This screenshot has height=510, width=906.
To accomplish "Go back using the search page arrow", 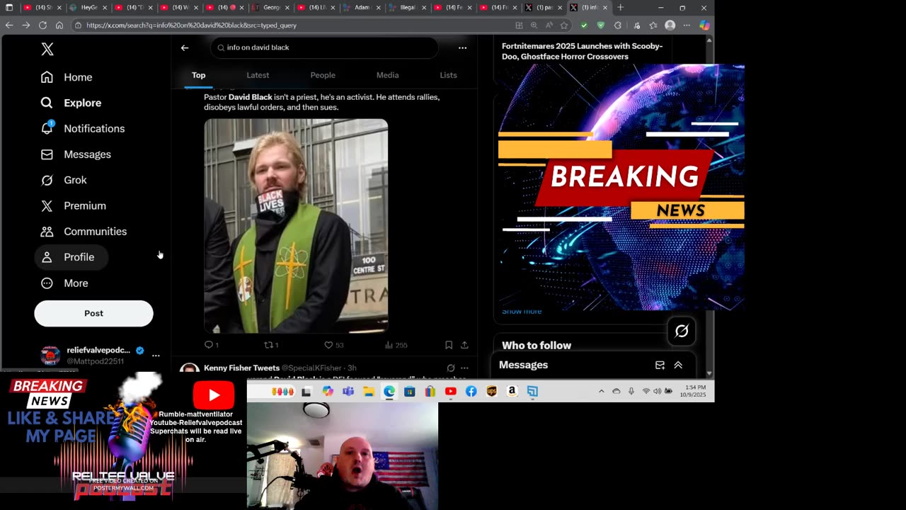I will click(185, 48).
